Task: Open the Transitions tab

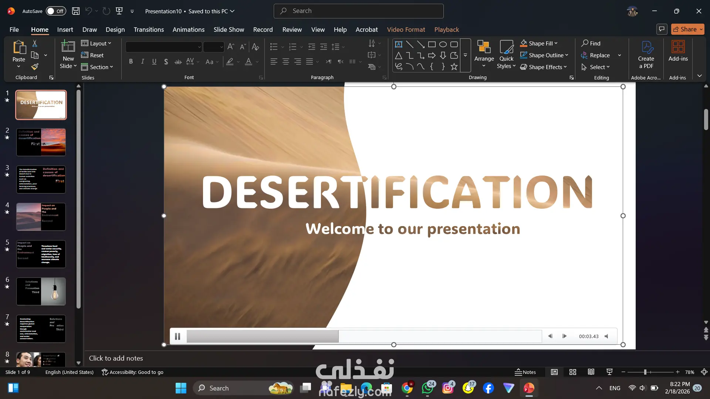Action: coord(149,30)
